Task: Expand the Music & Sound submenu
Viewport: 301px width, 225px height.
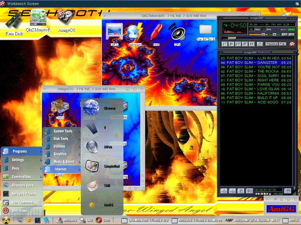Action: coord(62,162)
